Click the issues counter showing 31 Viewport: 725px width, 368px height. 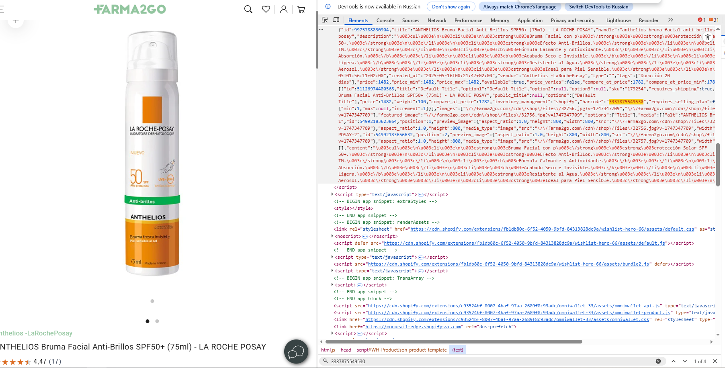[714, 20]
